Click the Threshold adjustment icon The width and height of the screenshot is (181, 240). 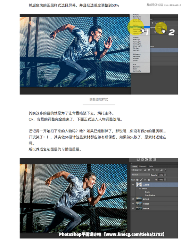click(x=146, y=159)
